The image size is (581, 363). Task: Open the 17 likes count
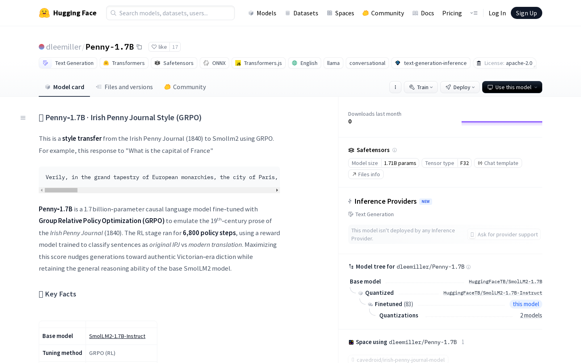click(x=175, y=47)
